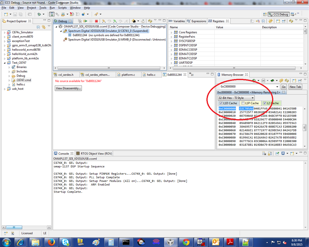The width and height of the screenshot is (309, 247).
Task: Open Google Chrome from the taskbar
Action: point(186,242)
